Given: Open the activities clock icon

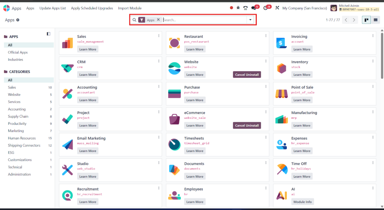Looking at the screenshot, I should [265, 8].
